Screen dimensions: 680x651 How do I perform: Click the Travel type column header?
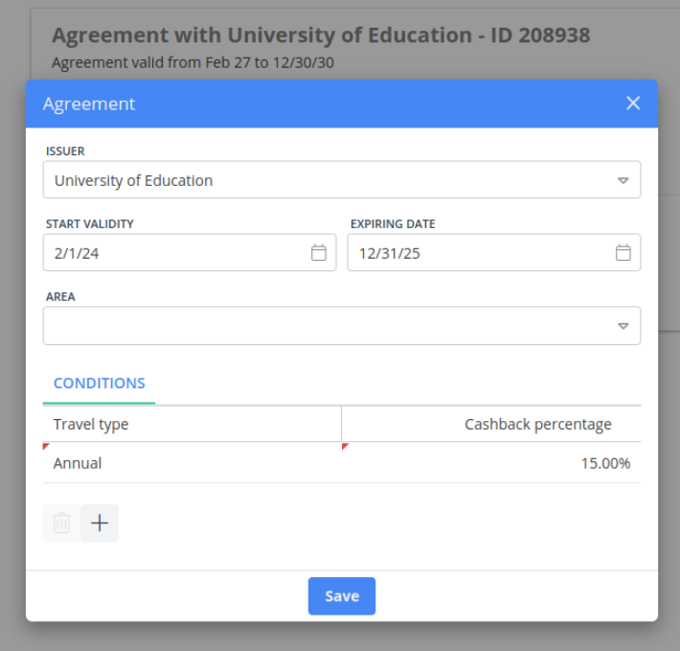tap(91, 424)
